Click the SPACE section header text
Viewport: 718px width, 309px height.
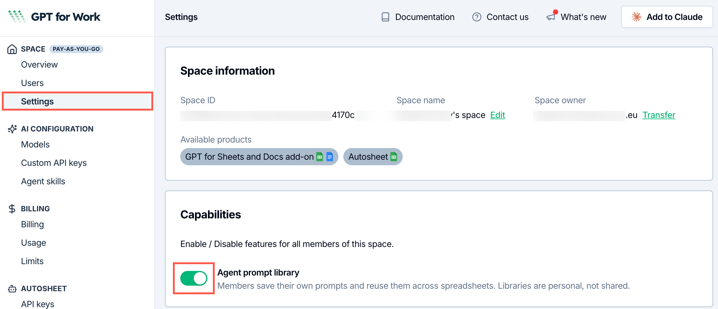33,49
